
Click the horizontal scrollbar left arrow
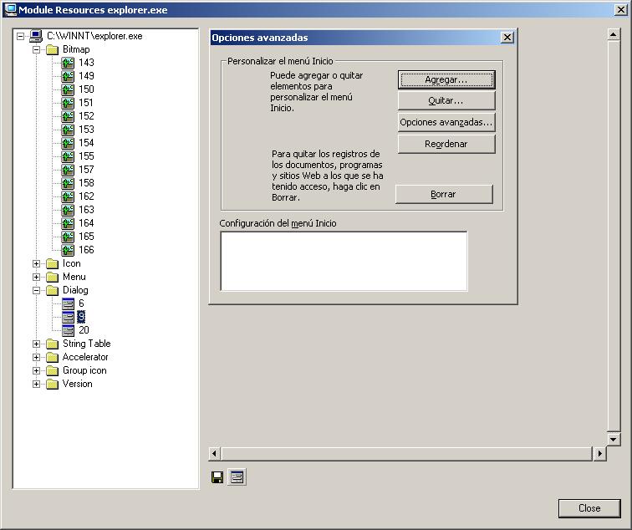coord(214,453)
